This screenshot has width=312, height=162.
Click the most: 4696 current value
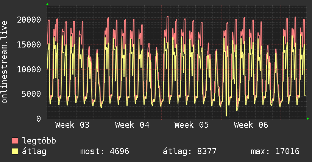[x=105, y=151]
